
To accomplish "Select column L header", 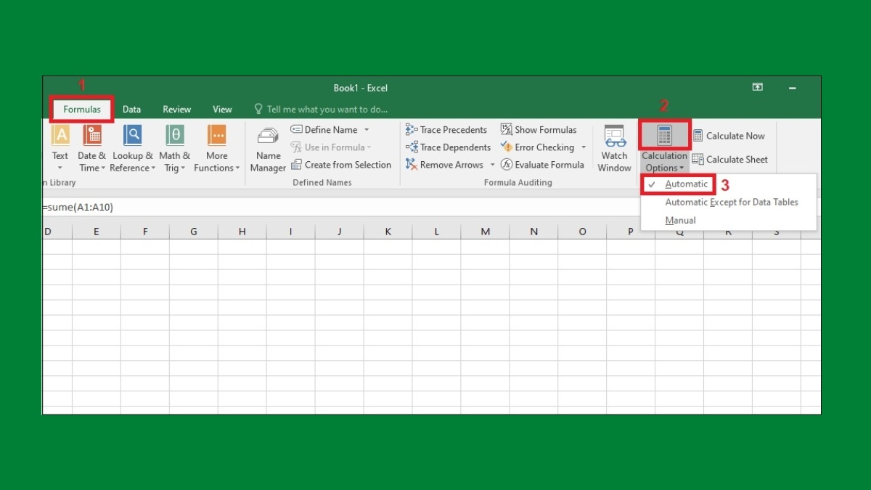I will click(437, 232).
